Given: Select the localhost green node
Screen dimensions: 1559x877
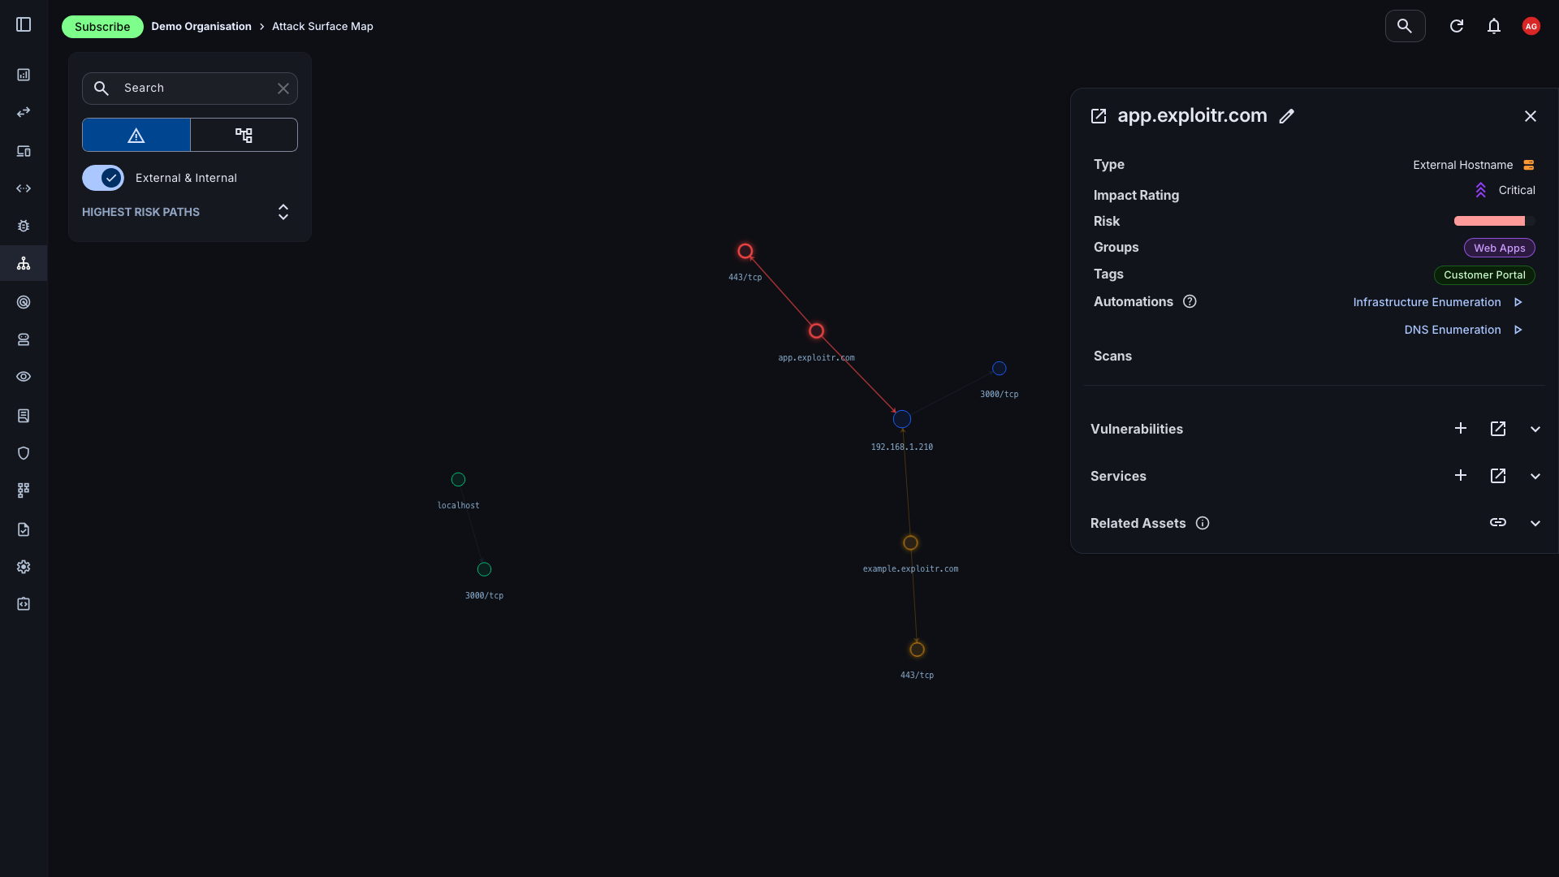Looking at the screenshot, I should click(459, 480).
